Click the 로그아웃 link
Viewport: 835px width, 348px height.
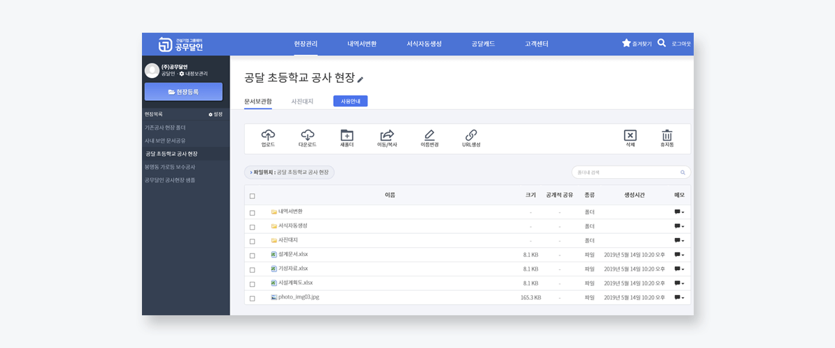(x=681, y=44)
